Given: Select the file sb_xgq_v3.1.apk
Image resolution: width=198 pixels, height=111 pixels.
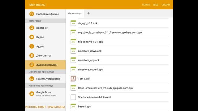Looking at the screenshot, I should [x=119, y=23].
